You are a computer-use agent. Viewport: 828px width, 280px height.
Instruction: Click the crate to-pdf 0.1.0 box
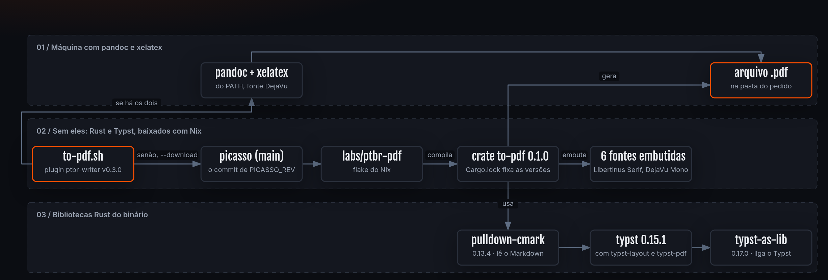point(508,164)
